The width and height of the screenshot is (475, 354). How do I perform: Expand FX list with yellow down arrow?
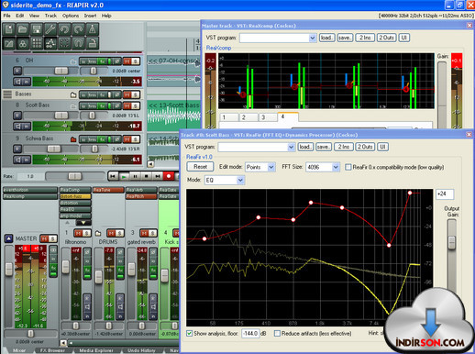coord(83,223)
